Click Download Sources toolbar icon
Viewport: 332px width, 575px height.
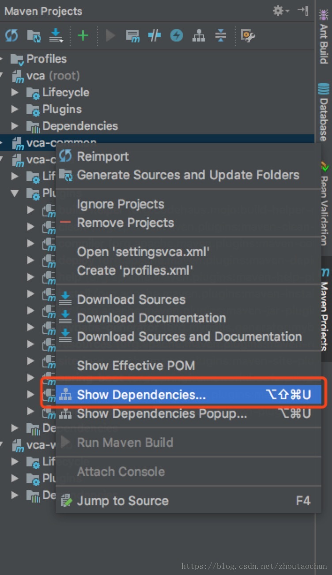tap(56, 36)
